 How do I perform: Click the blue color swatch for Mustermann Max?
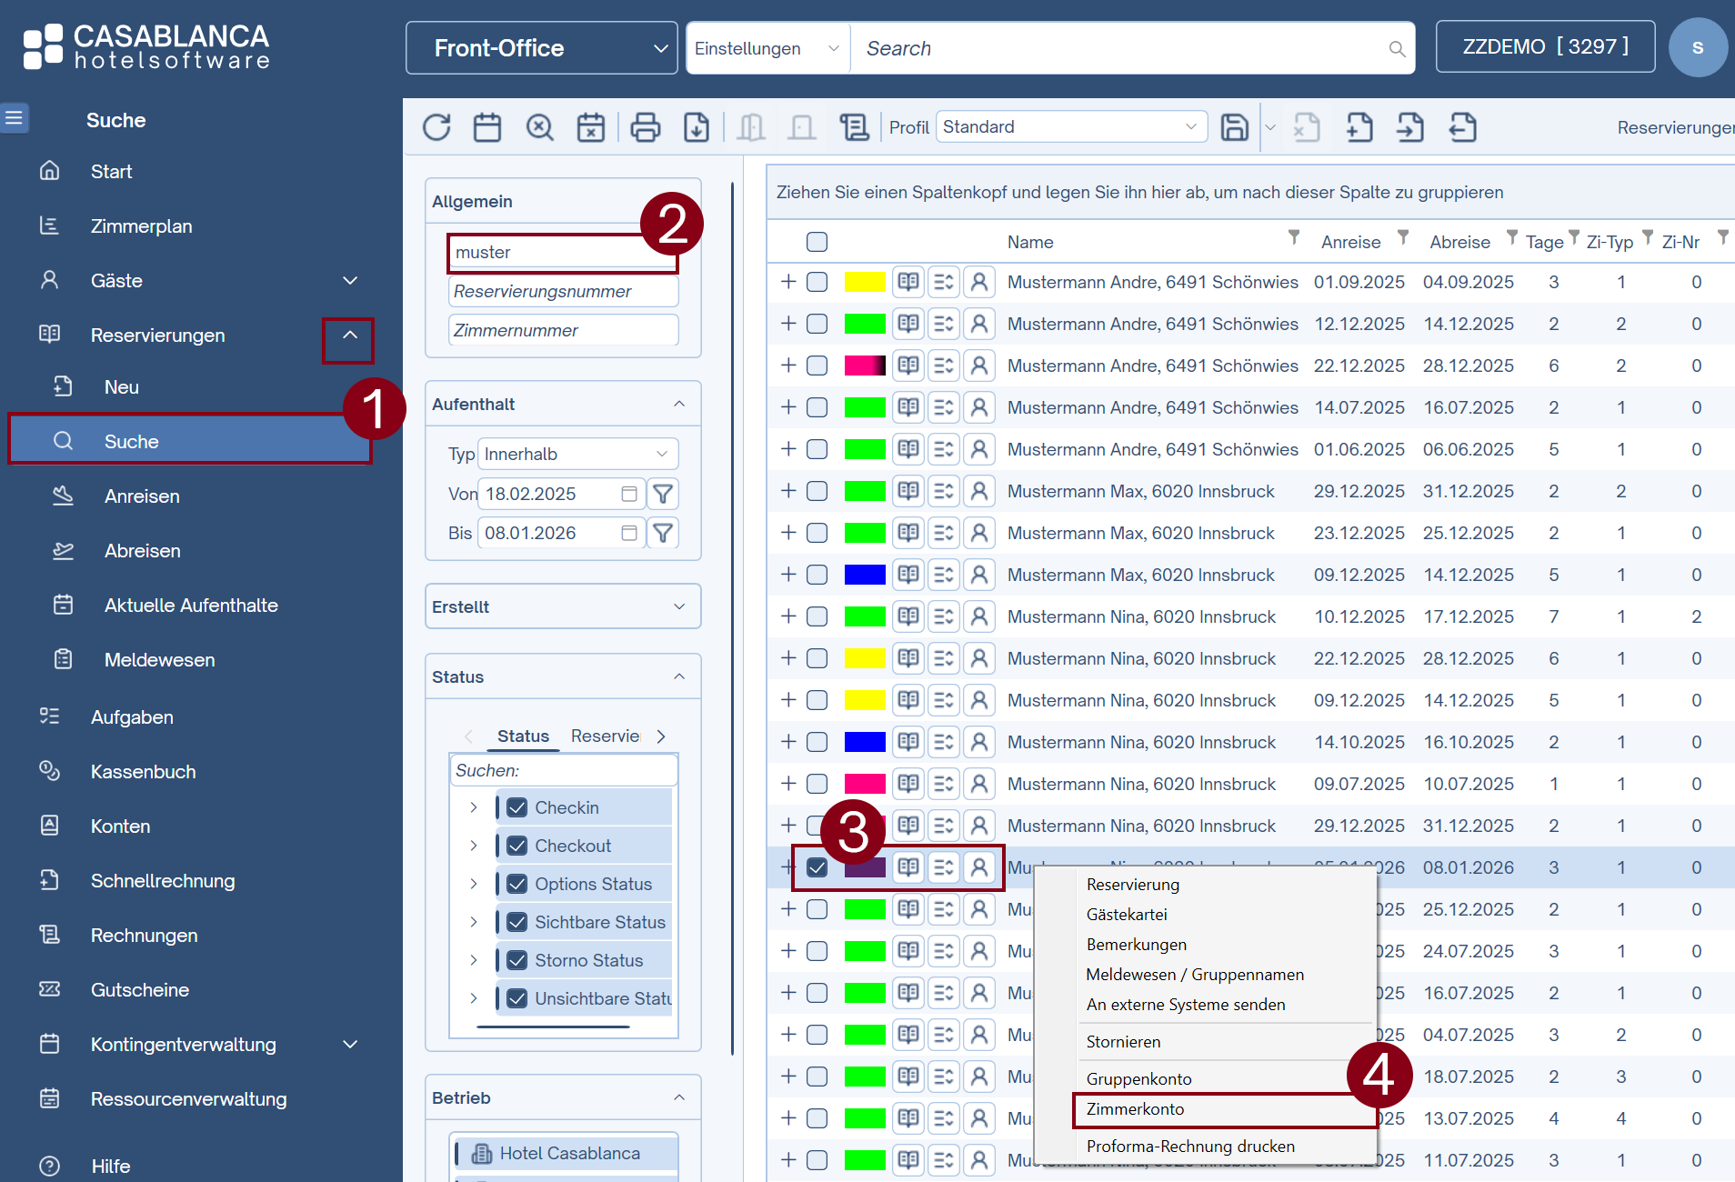(x=864, y=575)
